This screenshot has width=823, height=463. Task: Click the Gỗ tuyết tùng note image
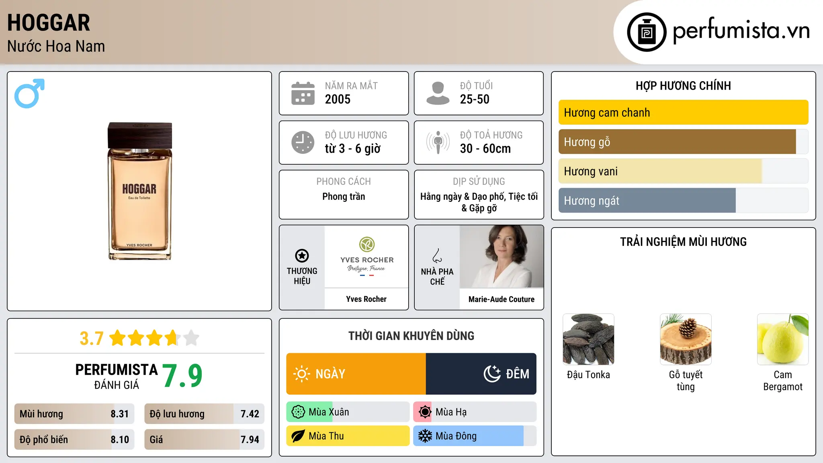click(686, 339)
